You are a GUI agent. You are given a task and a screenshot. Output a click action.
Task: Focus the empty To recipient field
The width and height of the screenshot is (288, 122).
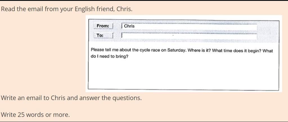189,36
